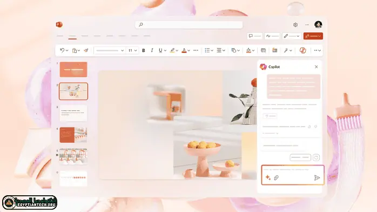Click the outlined suggestion button in Copilot
Image resolution: width=377 pixels, height=212 pixels.
pos(300,157)
